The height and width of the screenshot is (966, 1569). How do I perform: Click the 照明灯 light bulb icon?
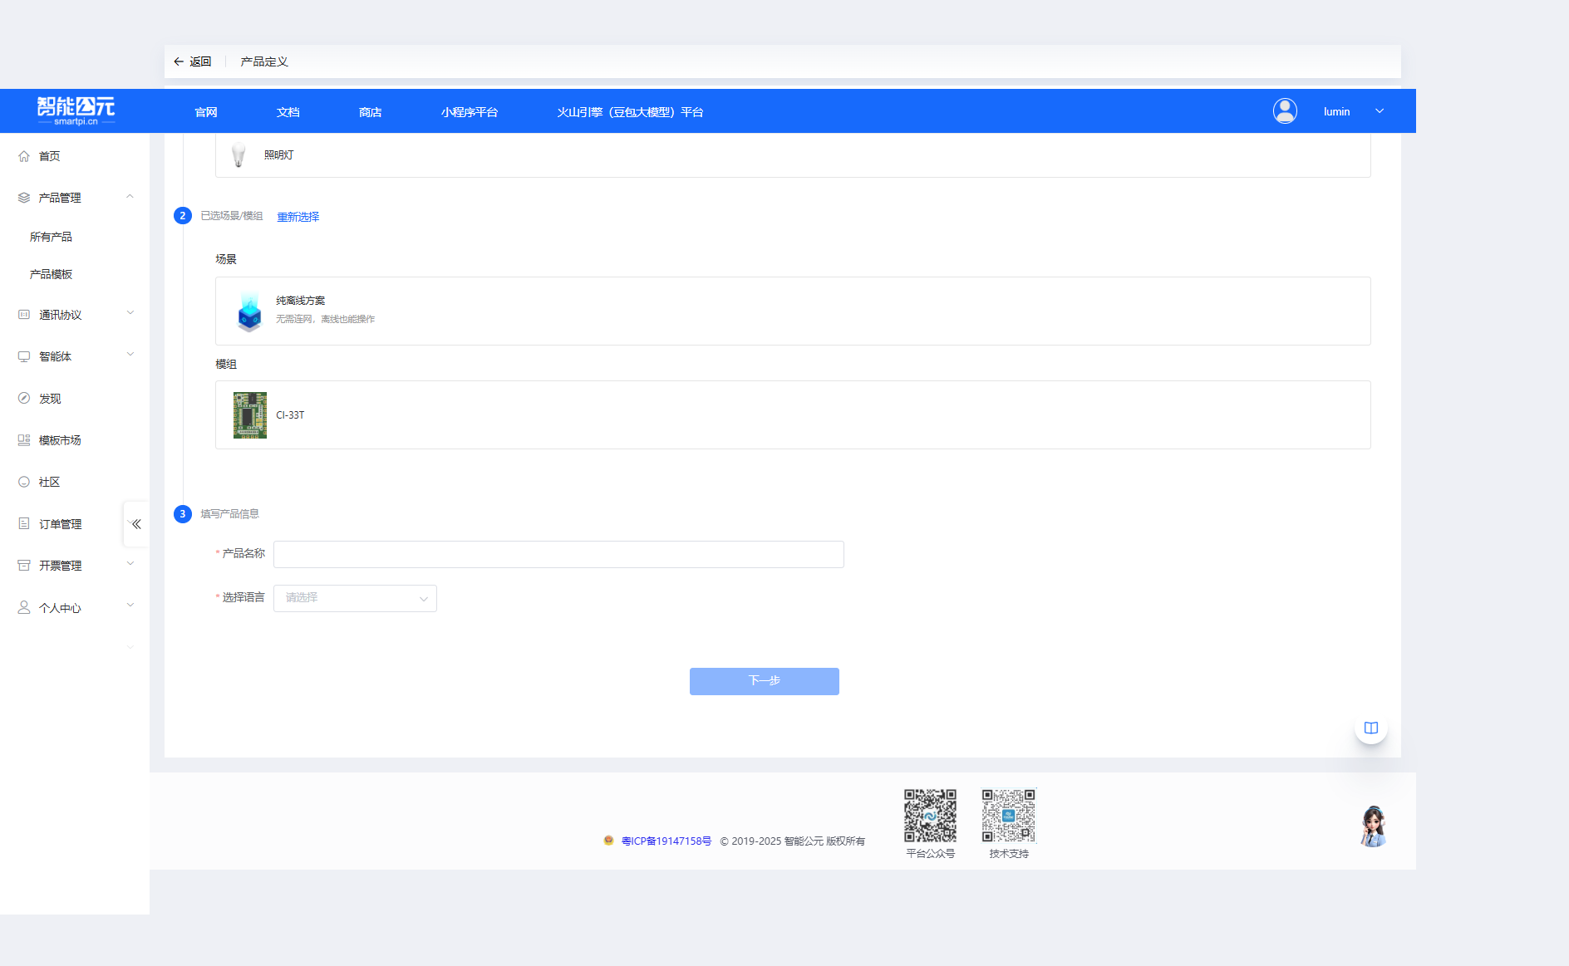coord(239,154)
